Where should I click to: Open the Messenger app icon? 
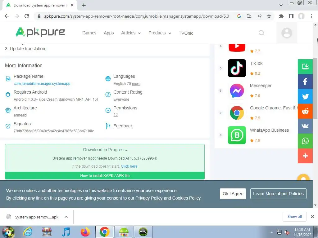pos(237,90)
